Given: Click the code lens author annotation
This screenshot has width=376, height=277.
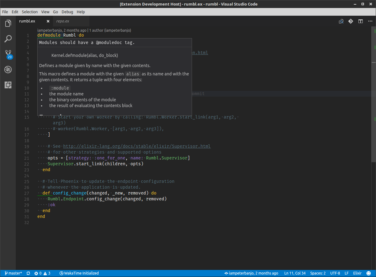Looking at the screenshot, I should 84,30.
